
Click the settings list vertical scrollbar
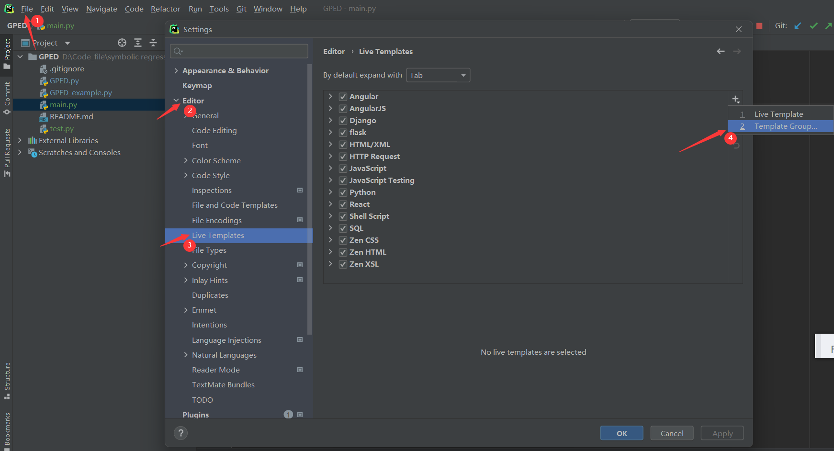[310, 199]
